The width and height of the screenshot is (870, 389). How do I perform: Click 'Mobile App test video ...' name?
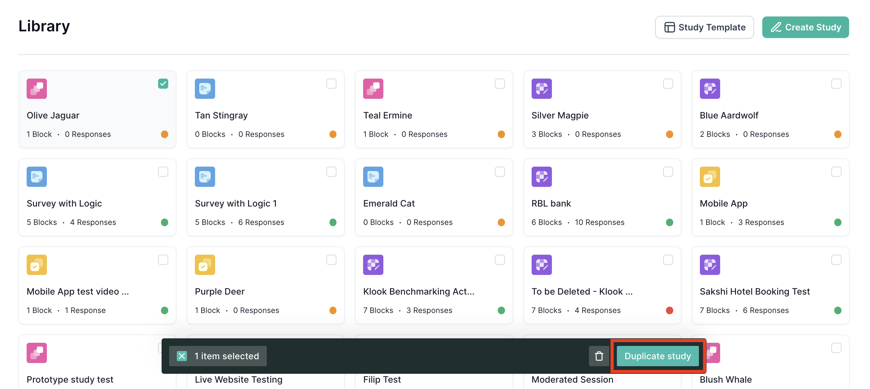78,291
